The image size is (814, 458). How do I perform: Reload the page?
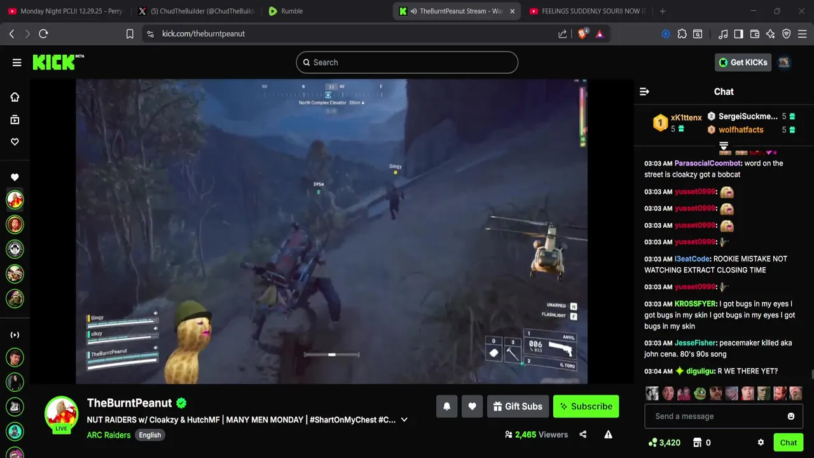(x=43, y=34)
